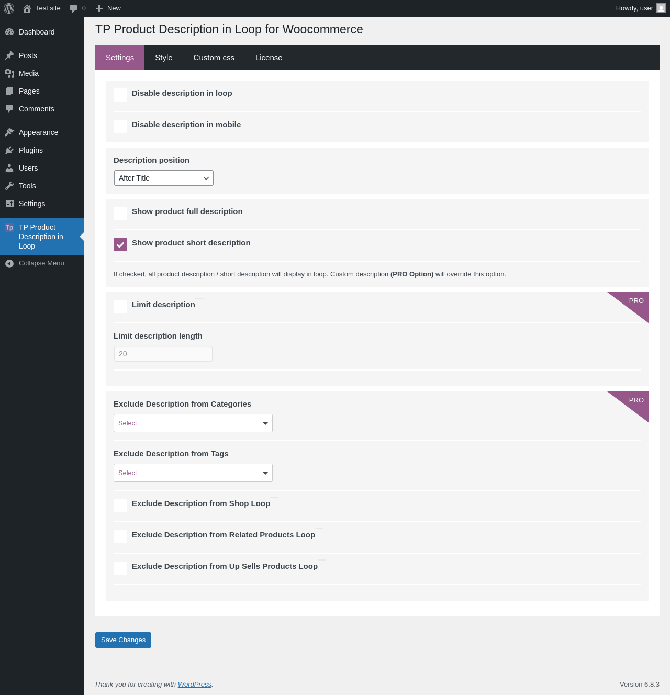Click the Settings sliders icon in sidebar

pos(9,204)
